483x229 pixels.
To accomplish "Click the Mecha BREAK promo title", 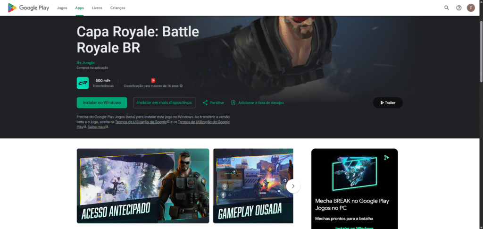I will click(352, 204).
